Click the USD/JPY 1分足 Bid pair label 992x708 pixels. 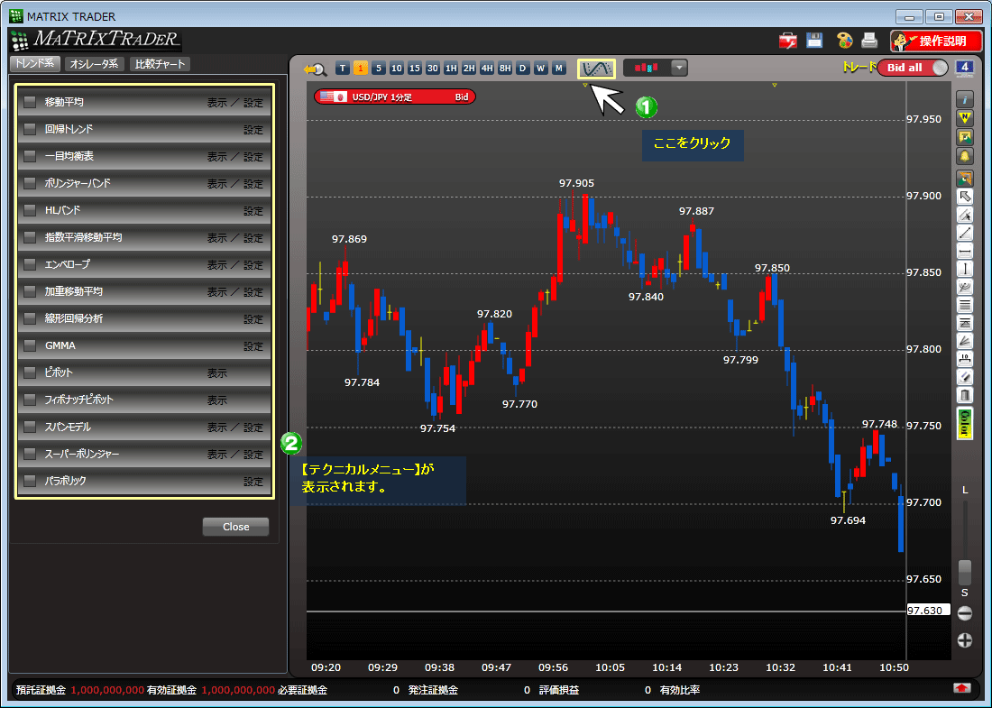tap(395, 97)
